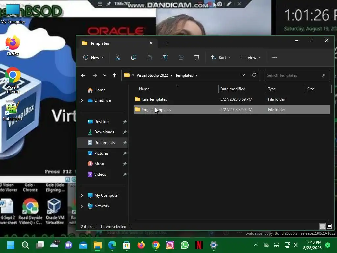Add a new Explorer tab
Screen dimensions: 337x253
(166, 43)
